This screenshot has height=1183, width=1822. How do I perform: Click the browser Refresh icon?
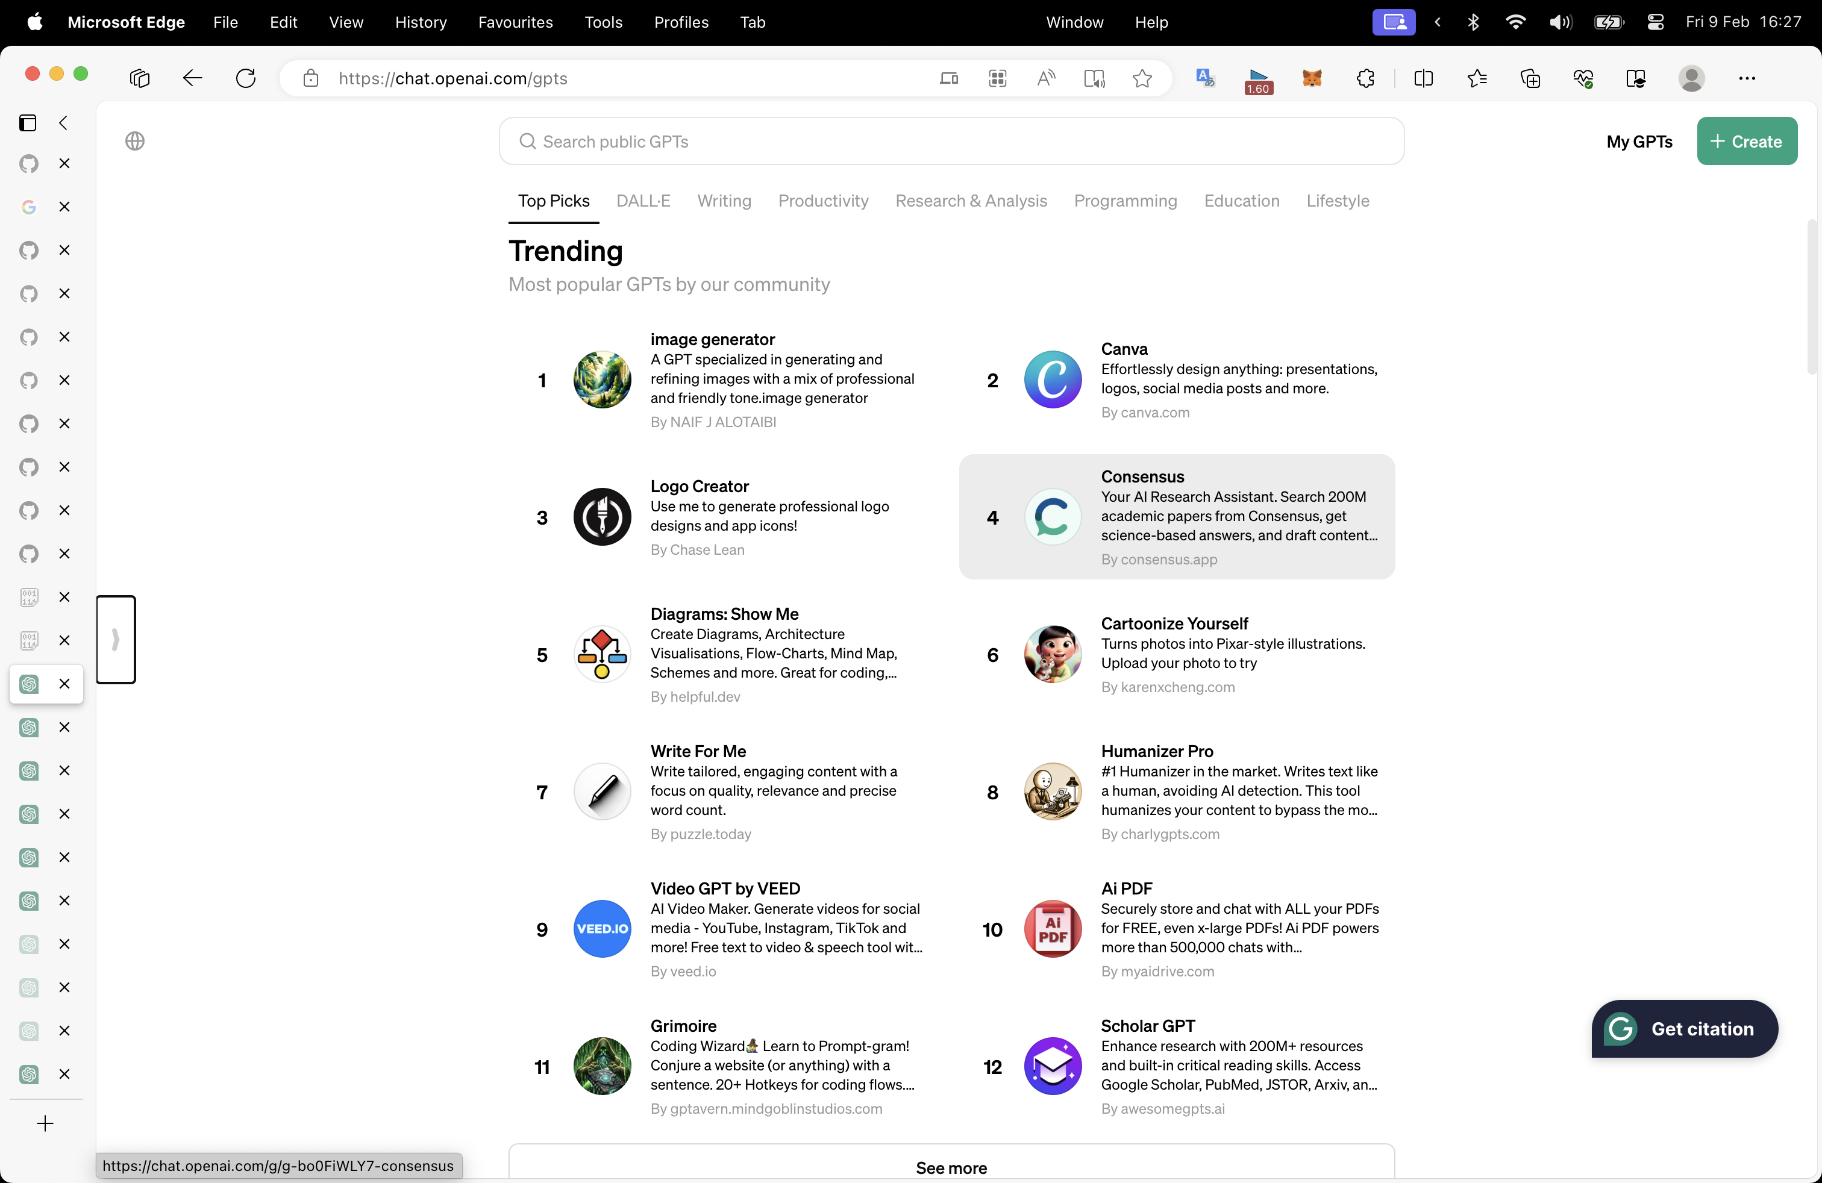(x=246, y=78)
